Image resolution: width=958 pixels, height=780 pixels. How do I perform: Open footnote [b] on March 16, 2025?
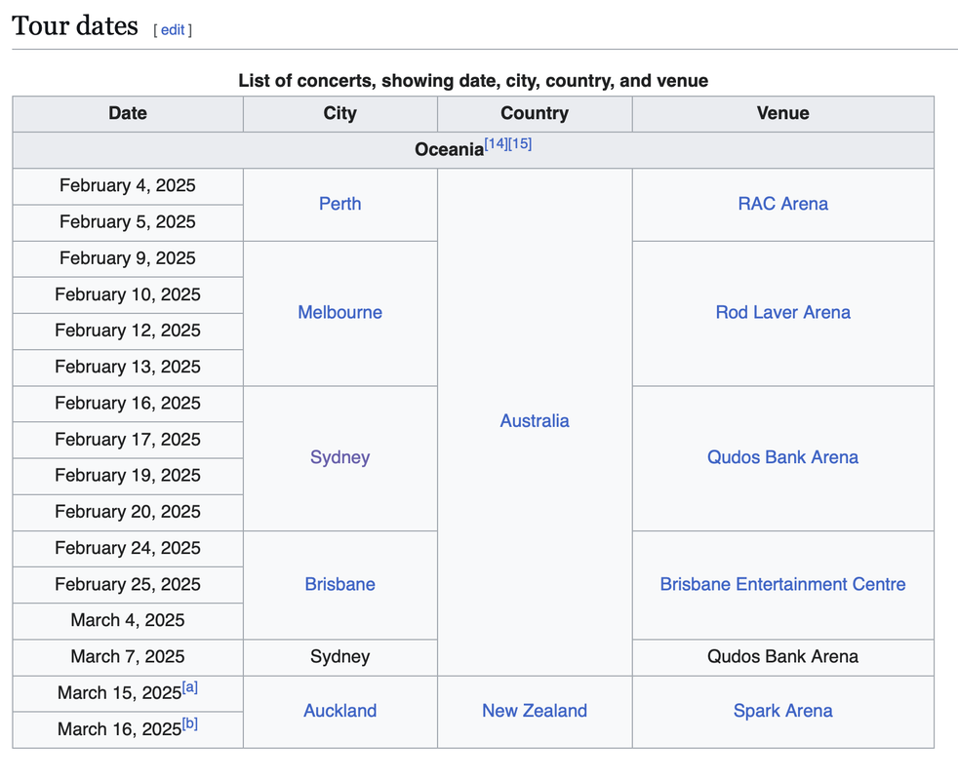click(190, 723)
